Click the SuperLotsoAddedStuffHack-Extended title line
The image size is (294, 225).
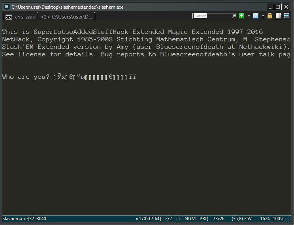coord(132,32)
